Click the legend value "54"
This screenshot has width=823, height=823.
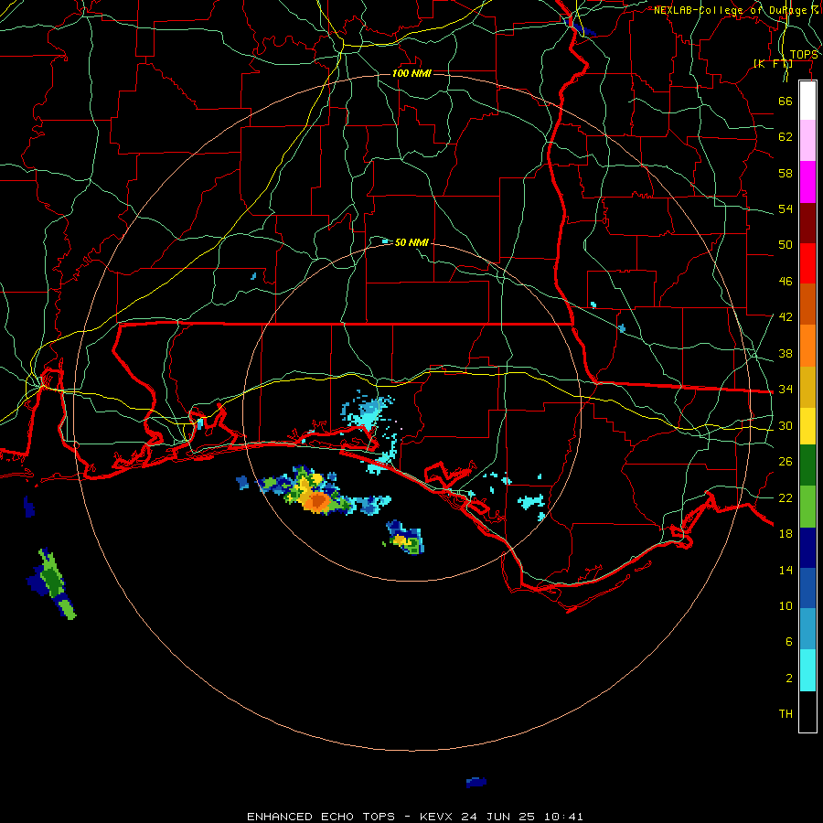click(x=786, y=208)
